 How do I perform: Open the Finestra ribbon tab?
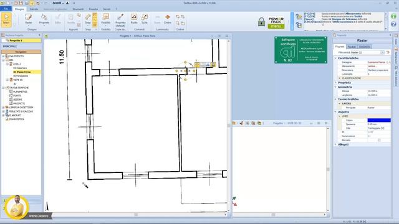tap(93, 9)
